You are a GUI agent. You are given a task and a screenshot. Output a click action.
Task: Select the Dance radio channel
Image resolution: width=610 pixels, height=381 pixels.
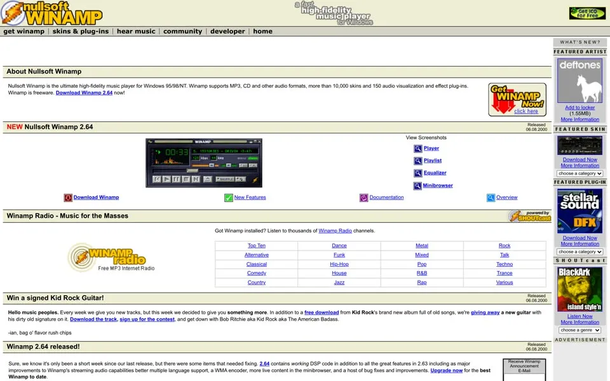point(339,246)
